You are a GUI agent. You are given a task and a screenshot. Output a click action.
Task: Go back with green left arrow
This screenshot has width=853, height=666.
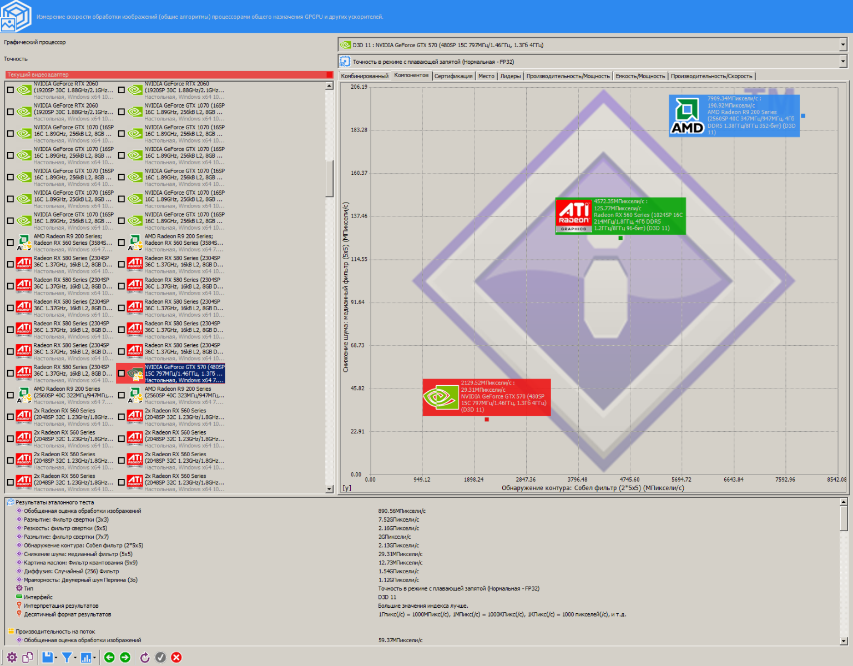tap(109, 658)
